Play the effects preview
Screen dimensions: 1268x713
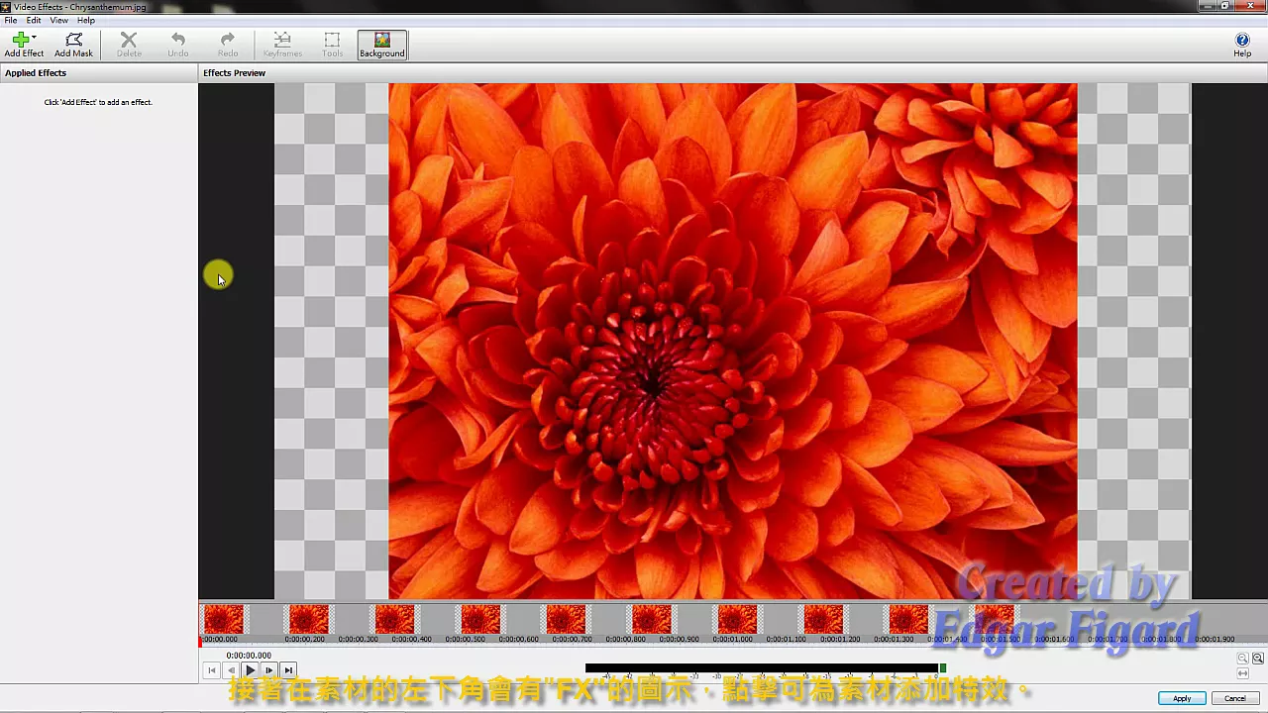(250, 670)
